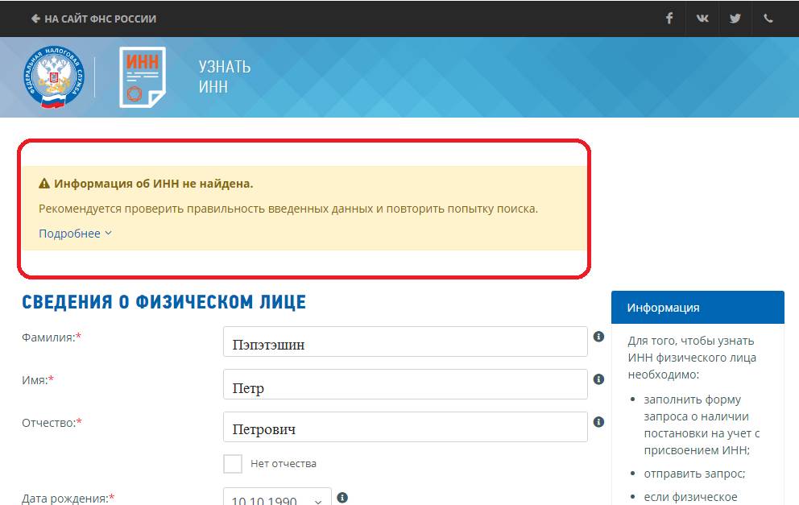
Task: Click the УЗНАТЬ ИНН site title
Action: [223, 75]
